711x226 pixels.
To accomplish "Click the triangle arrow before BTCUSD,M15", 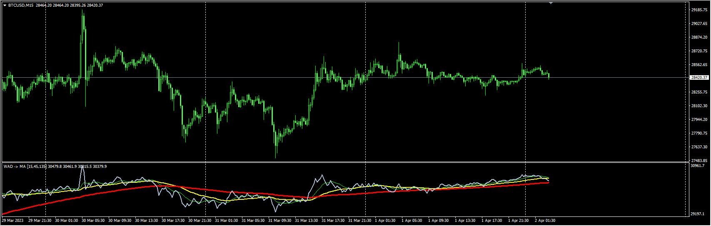I will (x=5, y=5).
